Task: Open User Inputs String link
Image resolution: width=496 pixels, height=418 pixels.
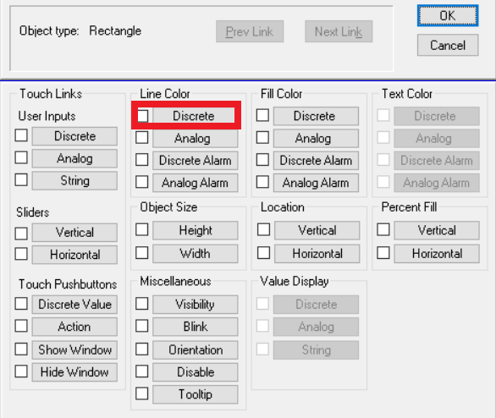Action: point(74,180)
